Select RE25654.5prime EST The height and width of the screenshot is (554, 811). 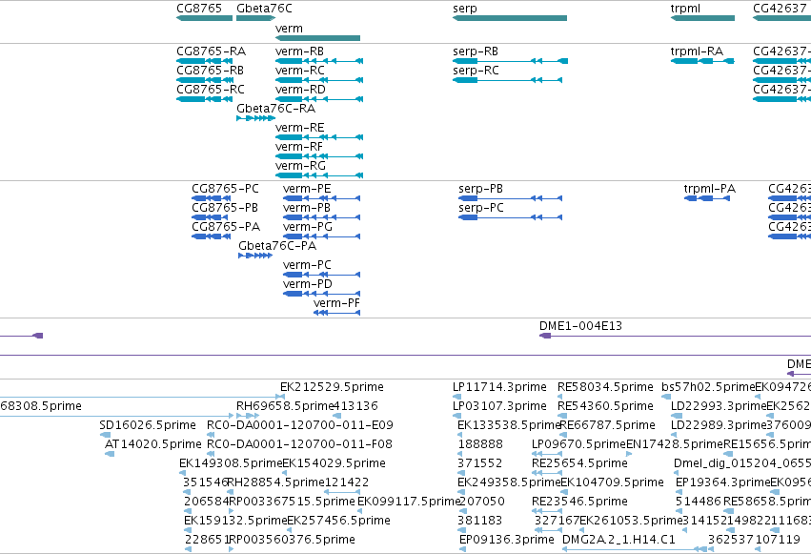[547, 473]
